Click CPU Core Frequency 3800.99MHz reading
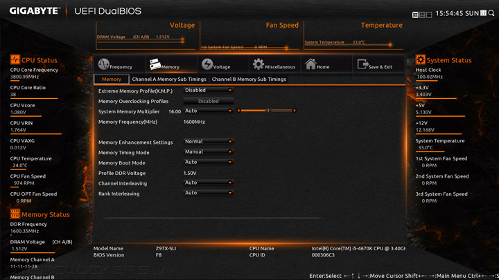The height and width of the screenshot is (280, 499). 24,77
